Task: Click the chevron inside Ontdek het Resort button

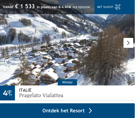Action: [x=90, y=111]
